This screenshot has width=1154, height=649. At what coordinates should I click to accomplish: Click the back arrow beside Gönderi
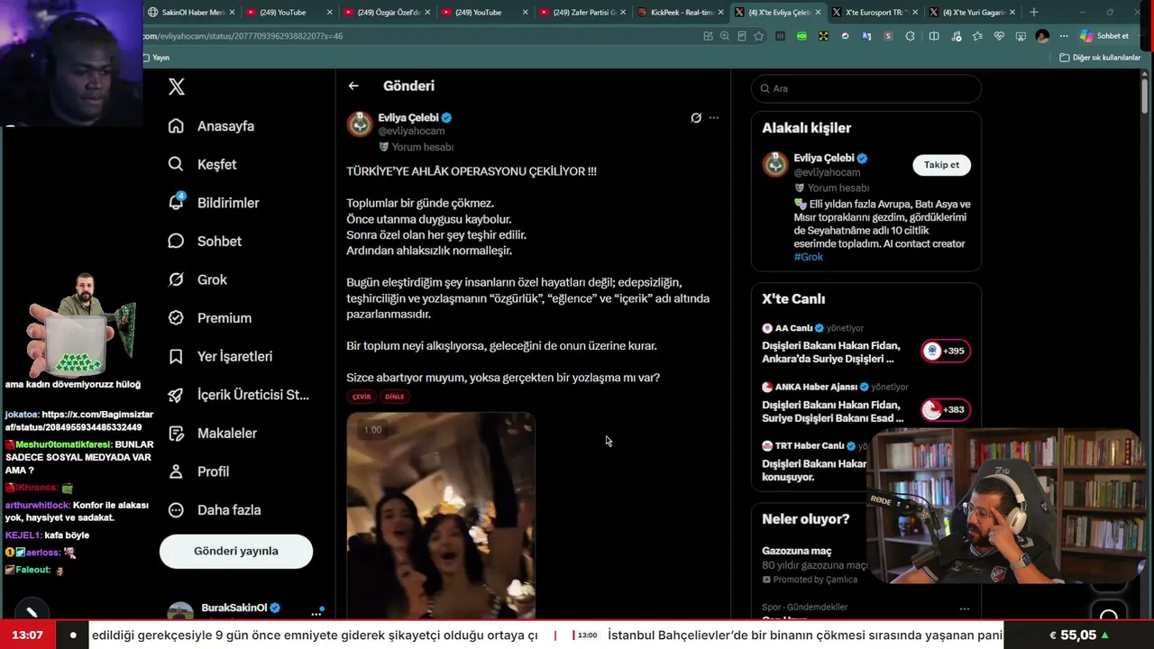353,86
